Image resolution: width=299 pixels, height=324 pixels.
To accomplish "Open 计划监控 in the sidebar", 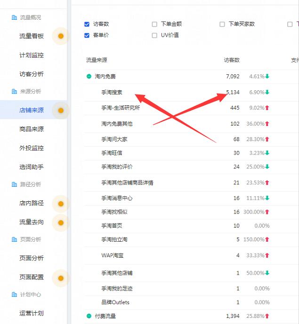I will (32, 55).
